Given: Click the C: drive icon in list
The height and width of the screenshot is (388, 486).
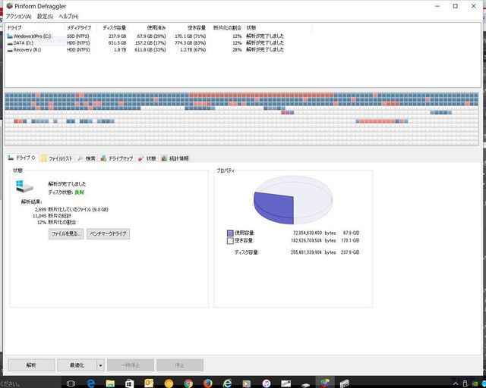Looking at the screenshot, I should tap(10, 36).
